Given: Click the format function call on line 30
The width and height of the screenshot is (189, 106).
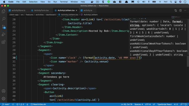Looking at the screenshot, I should click(89, 58).
